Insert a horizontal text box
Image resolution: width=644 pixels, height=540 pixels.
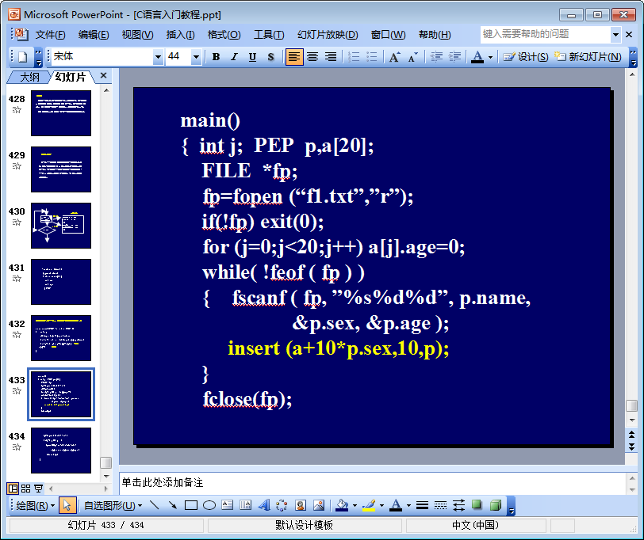pos(227,506)
